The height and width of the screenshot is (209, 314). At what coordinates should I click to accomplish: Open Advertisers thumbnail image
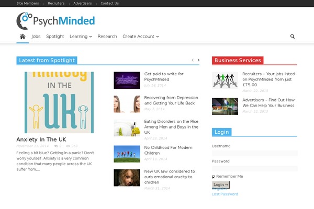[x=225, y=106]
